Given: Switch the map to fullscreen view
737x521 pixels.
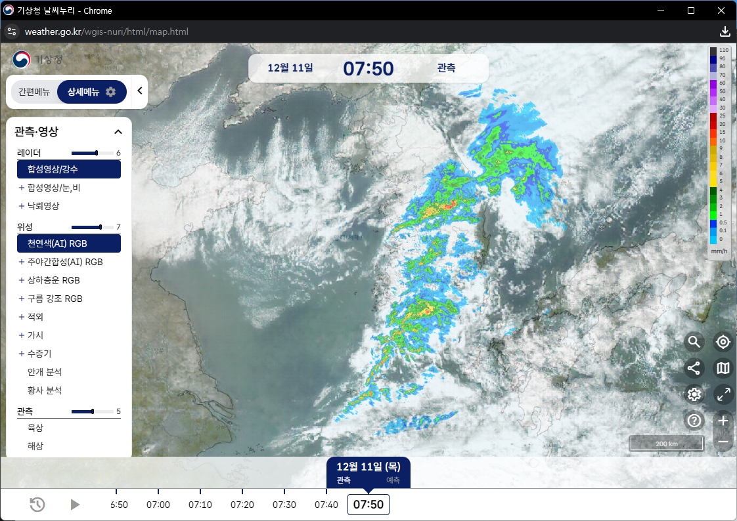Looking at the screenshot, I should pos(723,394).
